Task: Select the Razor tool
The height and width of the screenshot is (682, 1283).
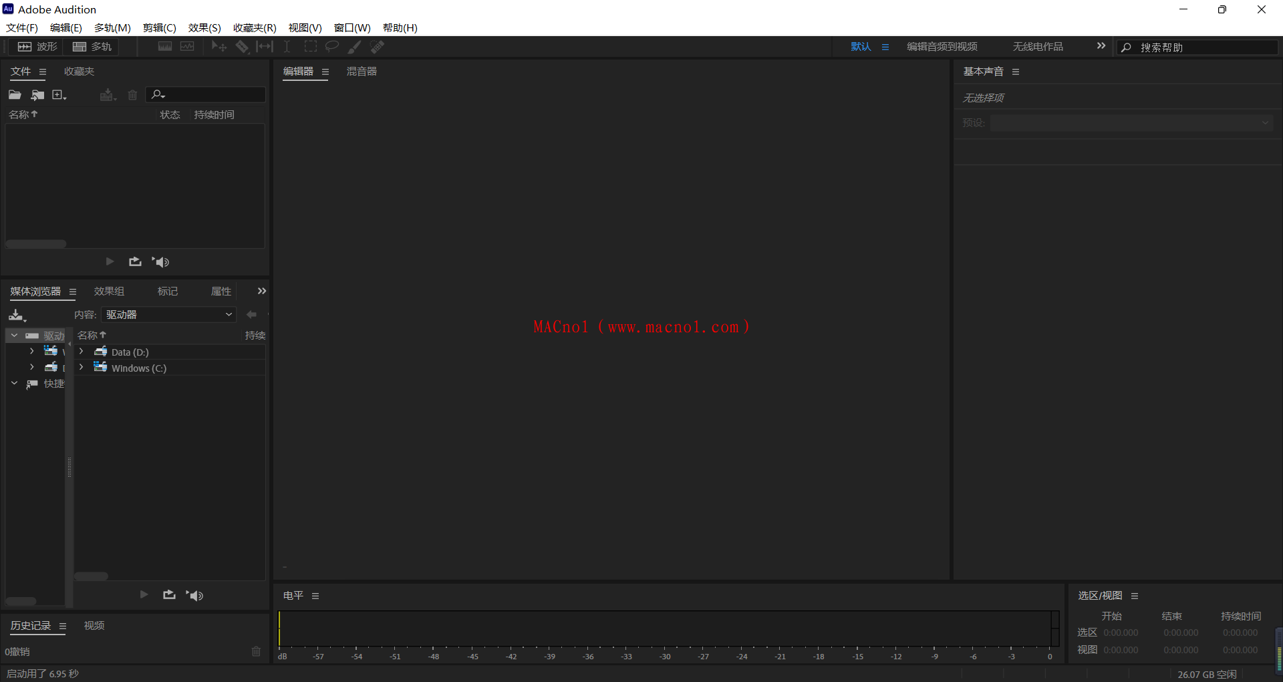Action: pos(242,46)
